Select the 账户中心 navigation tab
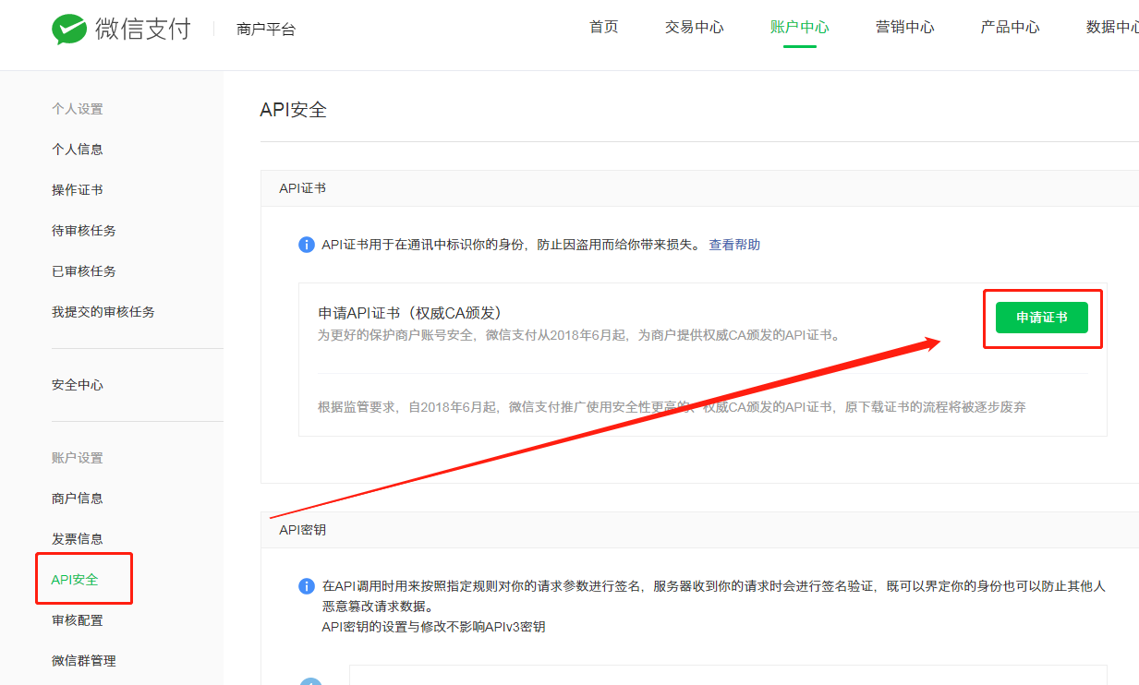This screenshot has width=1139, height=685. (x=799, y=28)
